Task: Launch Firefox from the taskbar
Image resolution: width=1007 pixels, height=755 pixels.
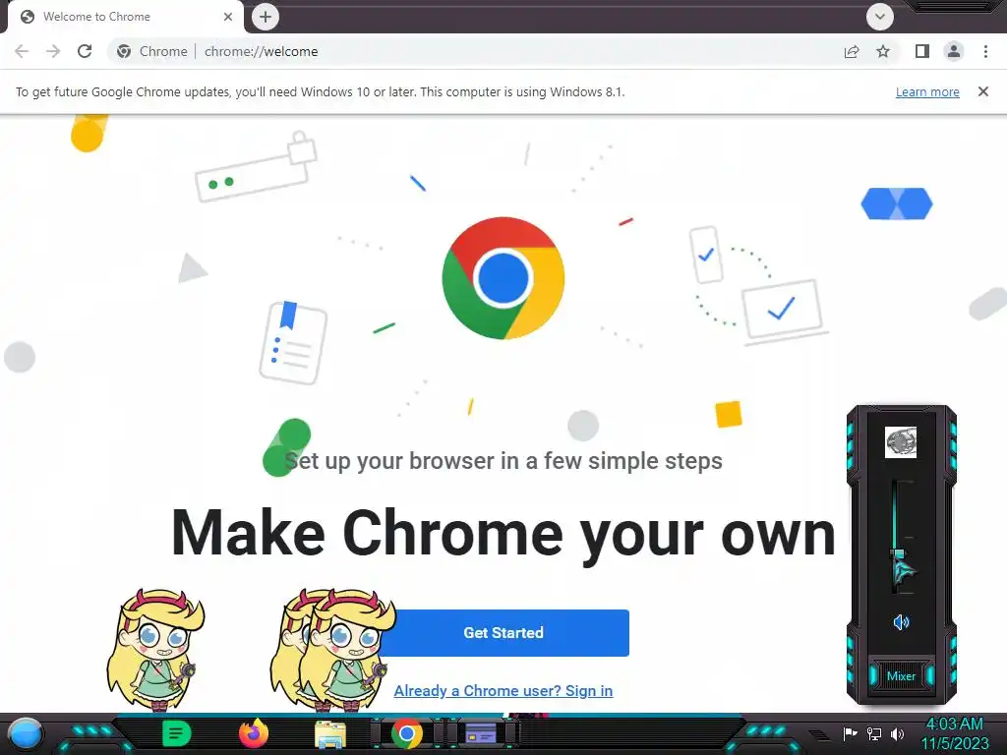Action: pos(254,733)
